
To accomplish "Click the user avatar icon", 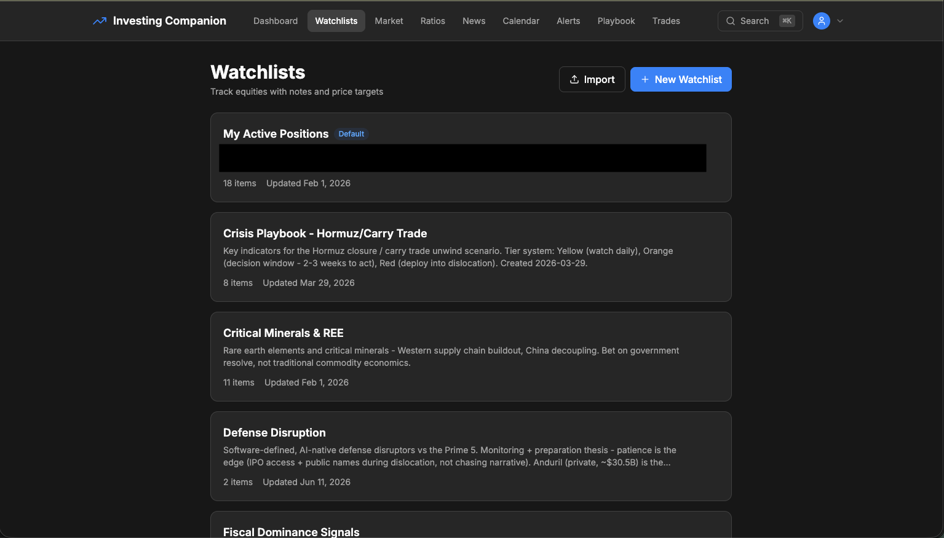I will [x=822, y=21].
